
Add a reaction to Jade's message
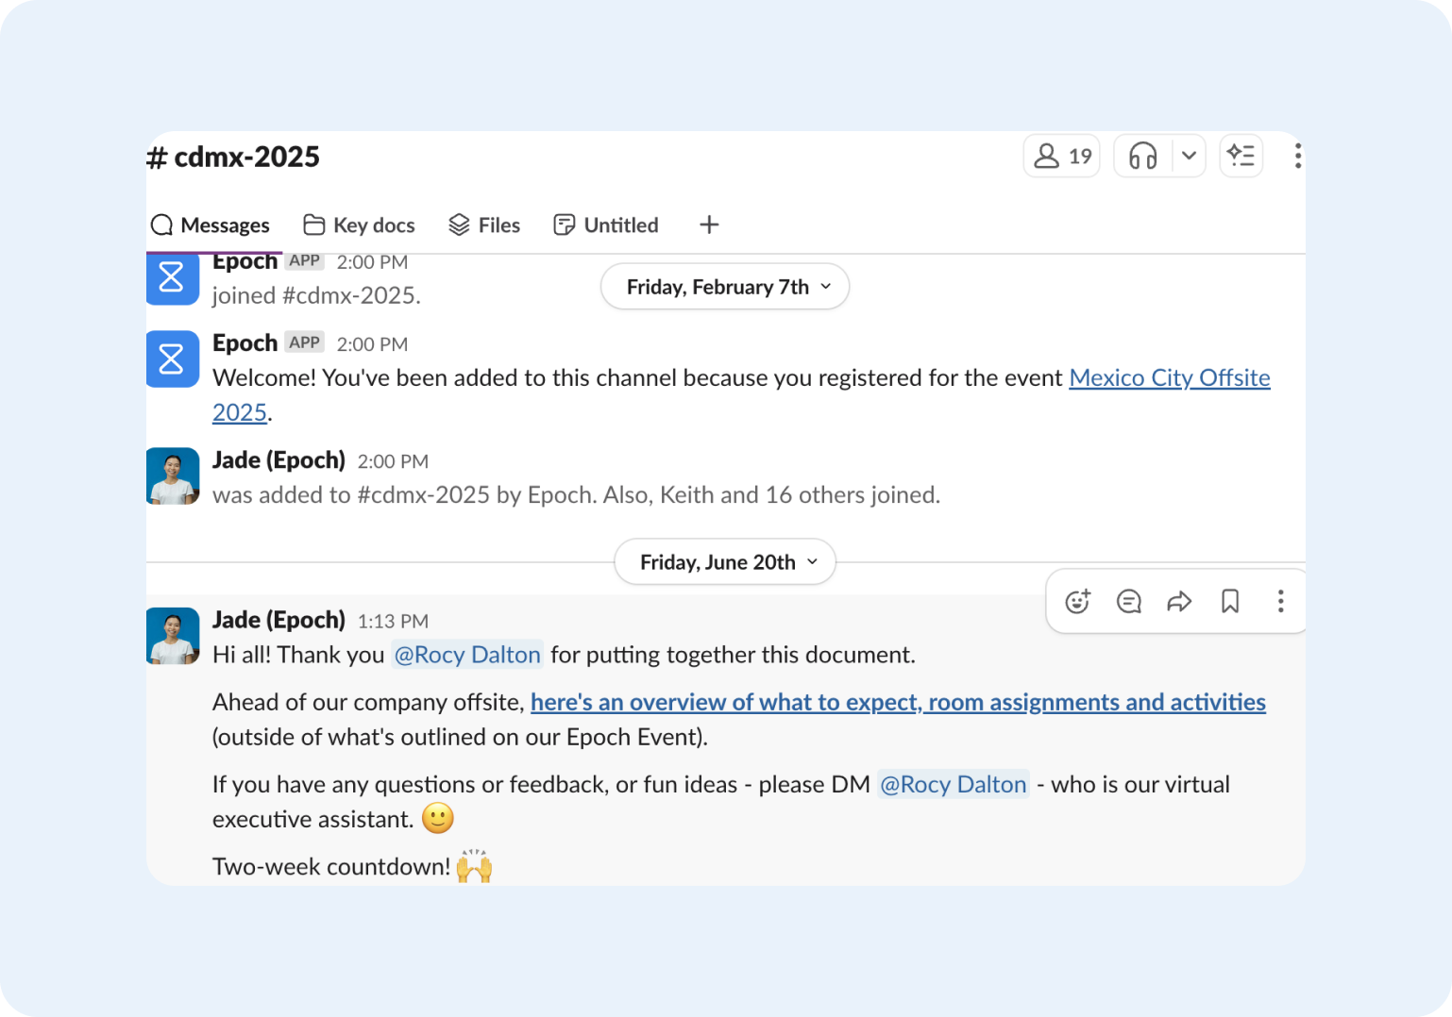point(1077,601)
